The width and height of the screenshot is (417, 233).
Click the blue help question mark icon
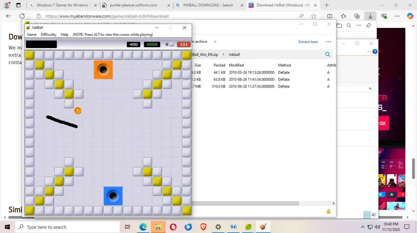click(375, 52)
